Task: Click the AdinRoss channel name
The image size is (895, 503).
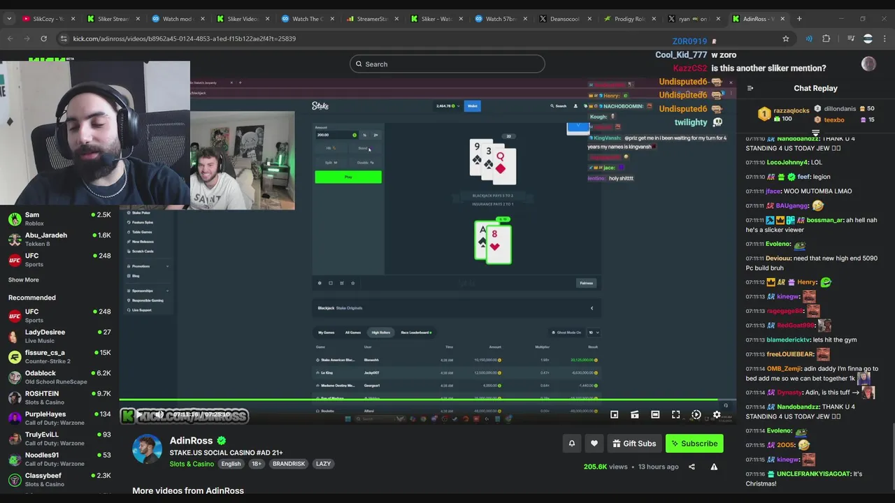Action: [191, 441]
